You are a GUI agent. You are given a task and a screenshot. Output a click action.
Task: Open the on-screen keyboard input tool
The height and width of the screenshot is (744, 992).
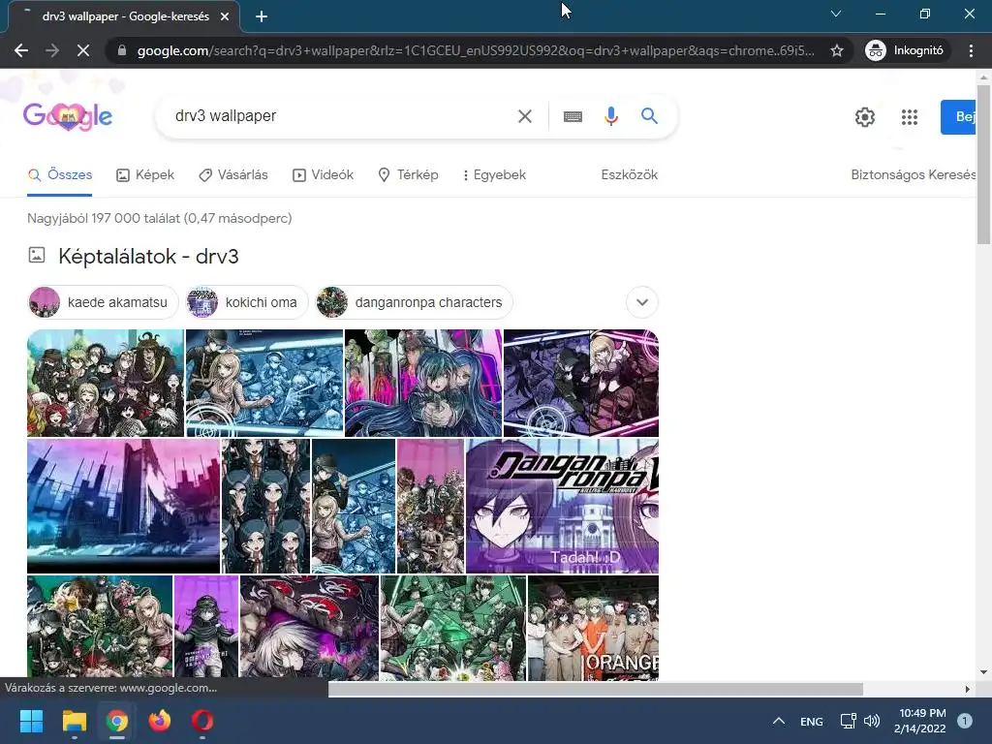point(573,116)
